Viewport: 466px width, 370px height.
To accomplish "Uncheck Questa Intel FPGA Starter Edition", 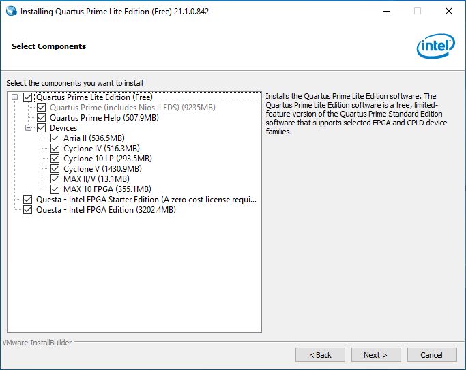I will [27, 200].
